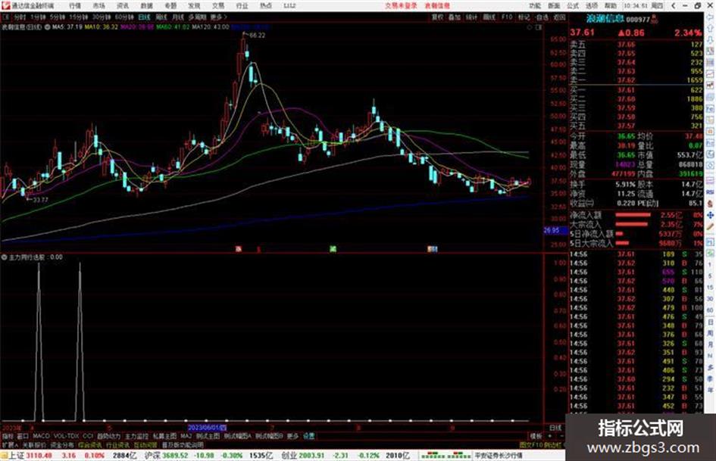The image size is (716, 461).
Task: Open the 关联报价 tab
Action: pos(34,444)
